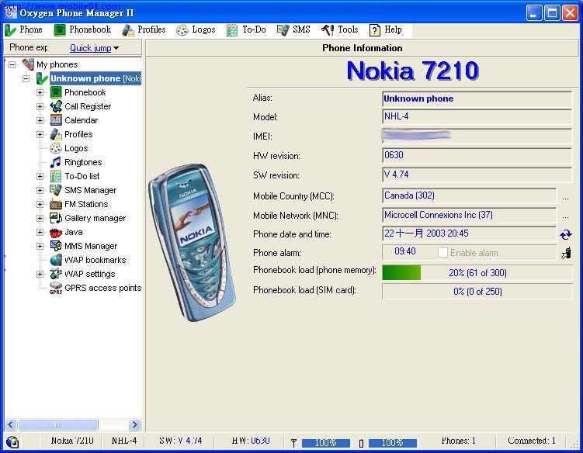Viewport: 583px width, 453px height.
Task: Collapse the My phones tree node
Action: [12, 64]
